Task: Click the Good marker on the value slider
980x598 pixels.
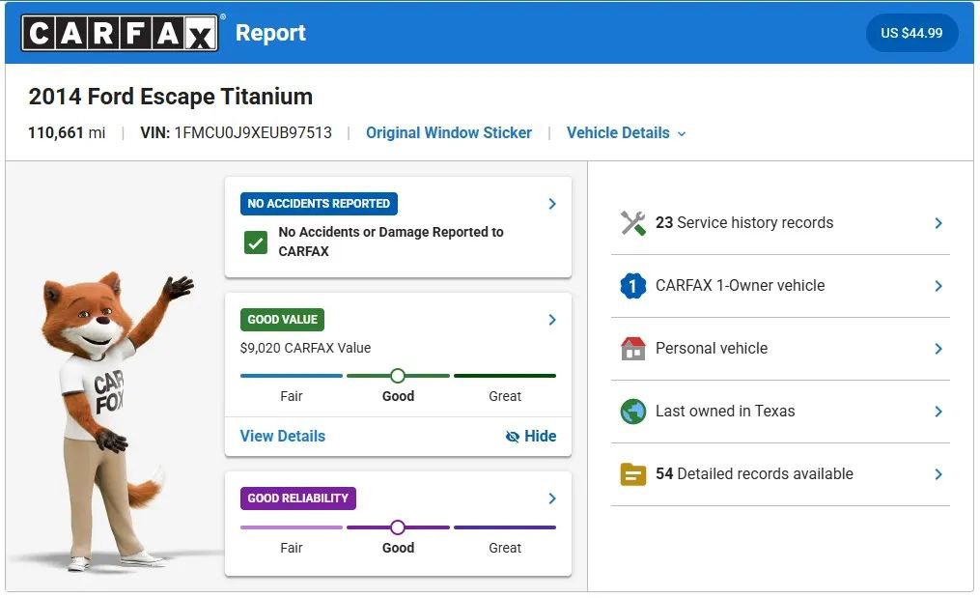Action: [x=398, y=375]
